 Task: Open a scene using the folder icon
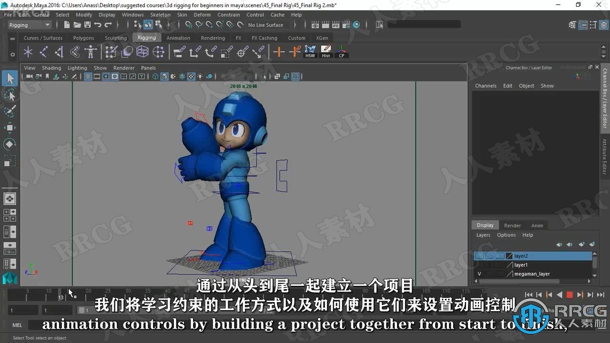pos(77,25)
